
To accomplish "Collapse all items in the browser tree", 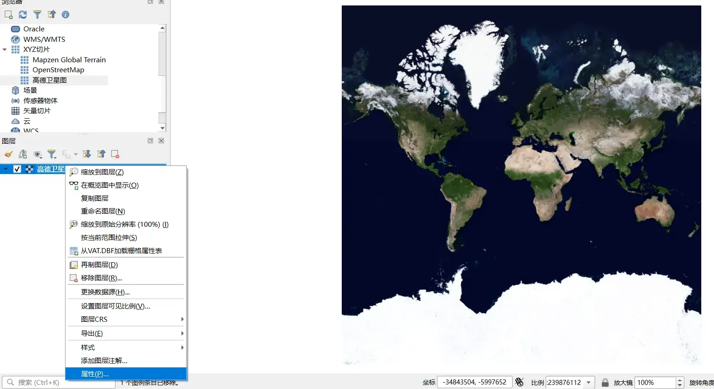I will (x=52, y=15).
